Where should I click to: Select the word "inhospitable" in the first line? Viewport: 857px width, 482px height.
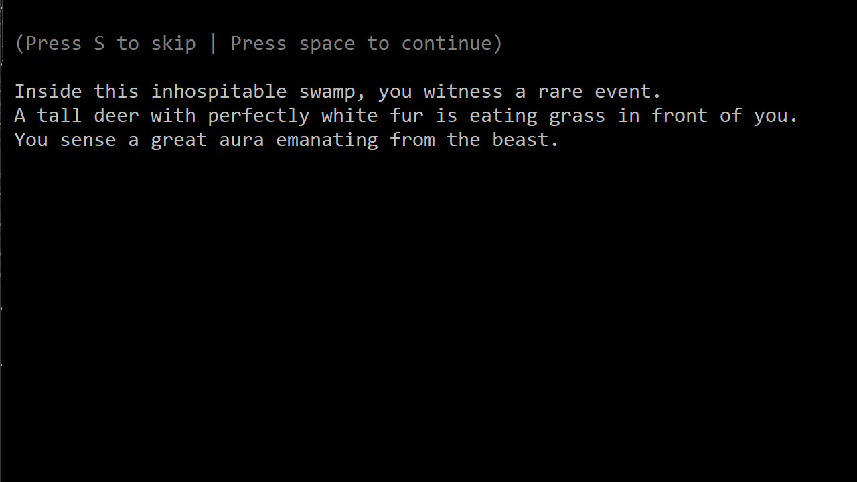(x=219, y=92)
